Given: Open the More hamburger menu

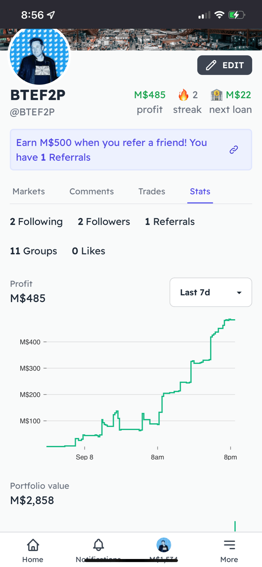Looking at the screenshot, I should [229, 545].
